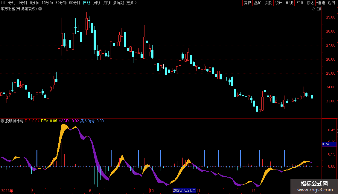Click the 复权 toolbar button

tap(247, 3)
